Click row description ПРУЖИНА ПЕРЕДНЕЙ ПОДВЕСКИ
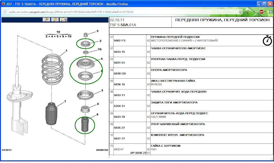274x163 pixels. point(175,37)
